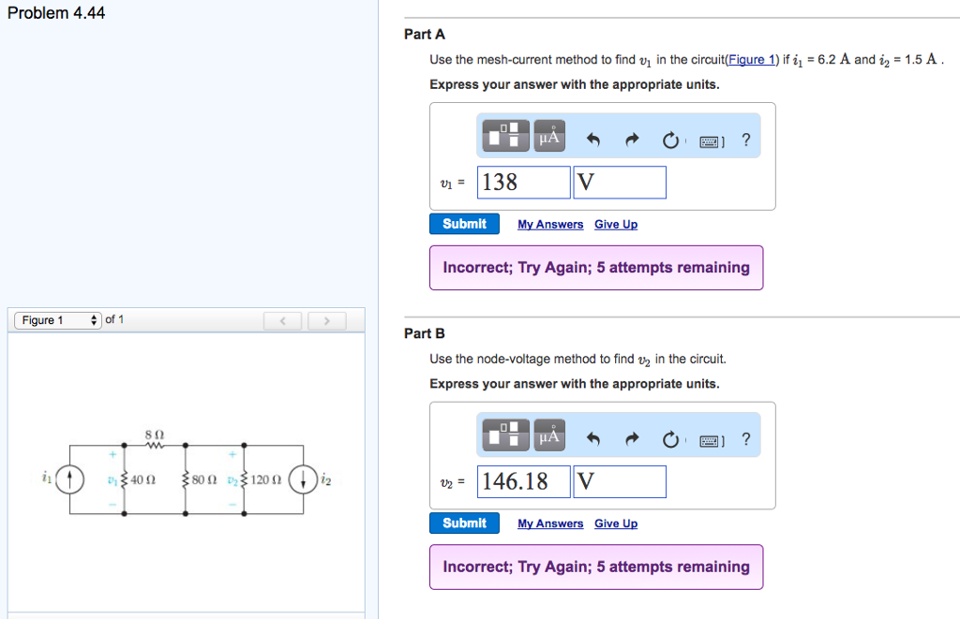The width and height of the screenshot is (960, 619).
Task: Open the Figure 1 link in problem text
Action: (x=753, y=59)
